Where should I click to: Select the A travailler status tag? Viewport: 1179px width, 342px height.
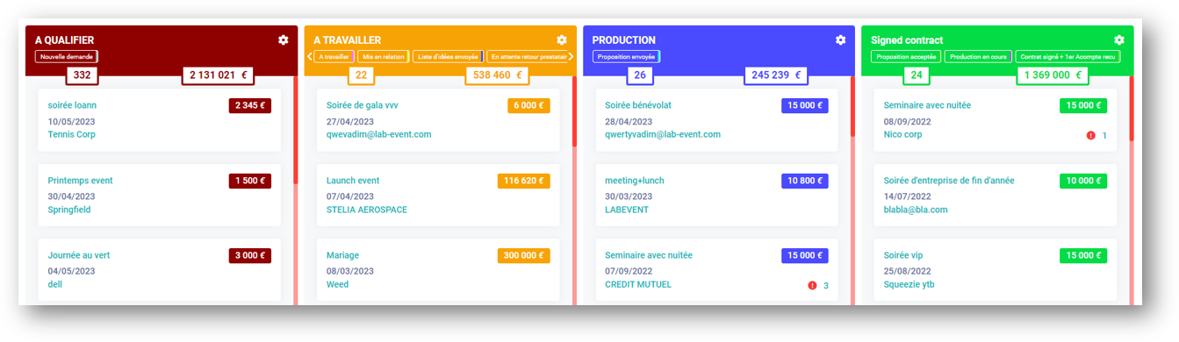click(x=334, y=57)
